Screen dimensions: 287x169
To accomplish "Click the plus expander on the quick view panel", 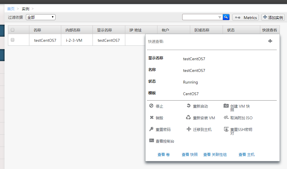I will tap(270, 41).
